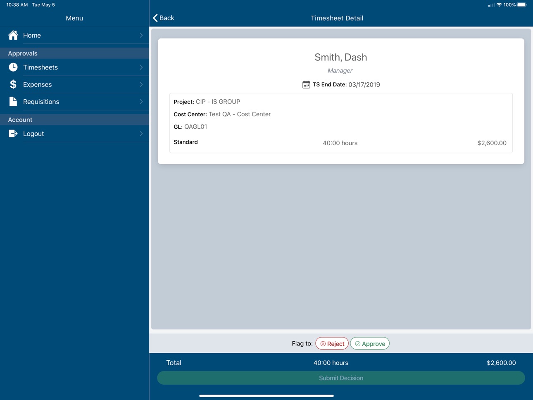Click the Approve circled checkmark icon
Viewport: 533px width, 400px height.
coord(358,344)
